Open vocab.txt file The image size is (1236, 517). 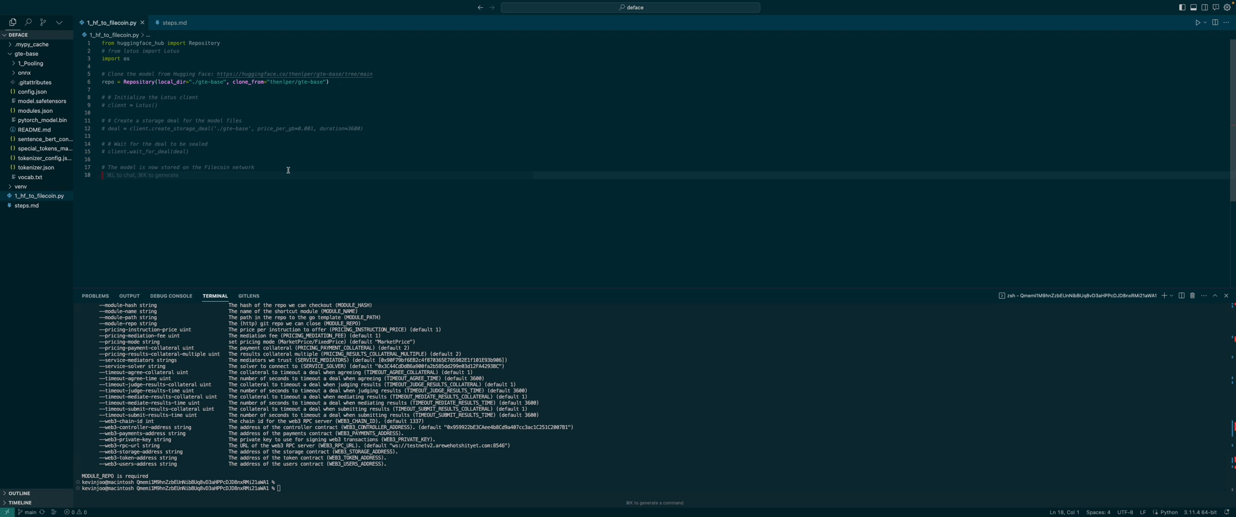36,177
